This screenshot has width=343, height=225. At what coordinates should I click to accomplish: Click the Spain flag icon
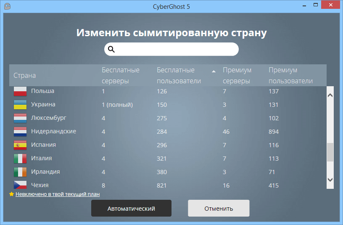click(x=20, y=145)
